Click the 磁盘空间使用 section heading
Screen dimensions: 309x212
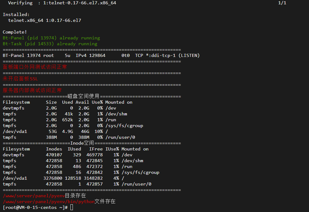pyautogui.click(x=84, y=96)
